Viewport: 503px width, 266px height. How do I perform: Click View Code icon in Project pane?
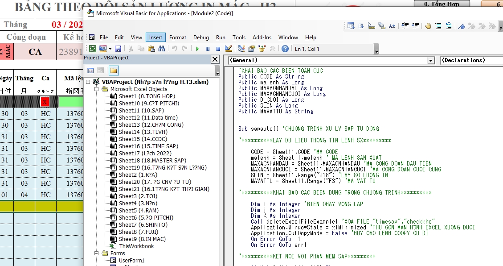pyautogui.click(x=91, y=71)
